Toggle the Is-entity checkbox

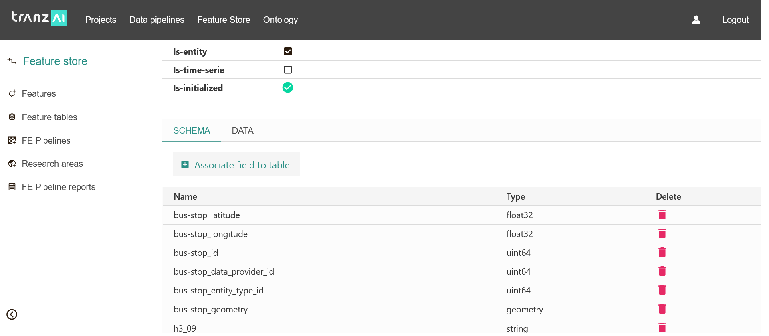coord(288,51)
